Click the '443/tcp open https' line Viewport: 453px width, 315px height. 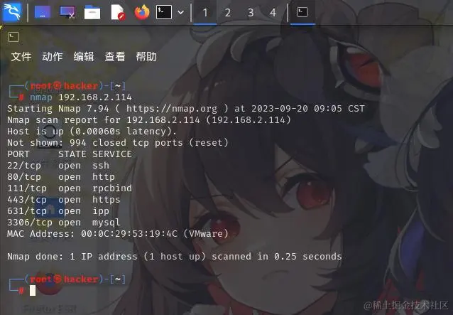coord(64,200)
